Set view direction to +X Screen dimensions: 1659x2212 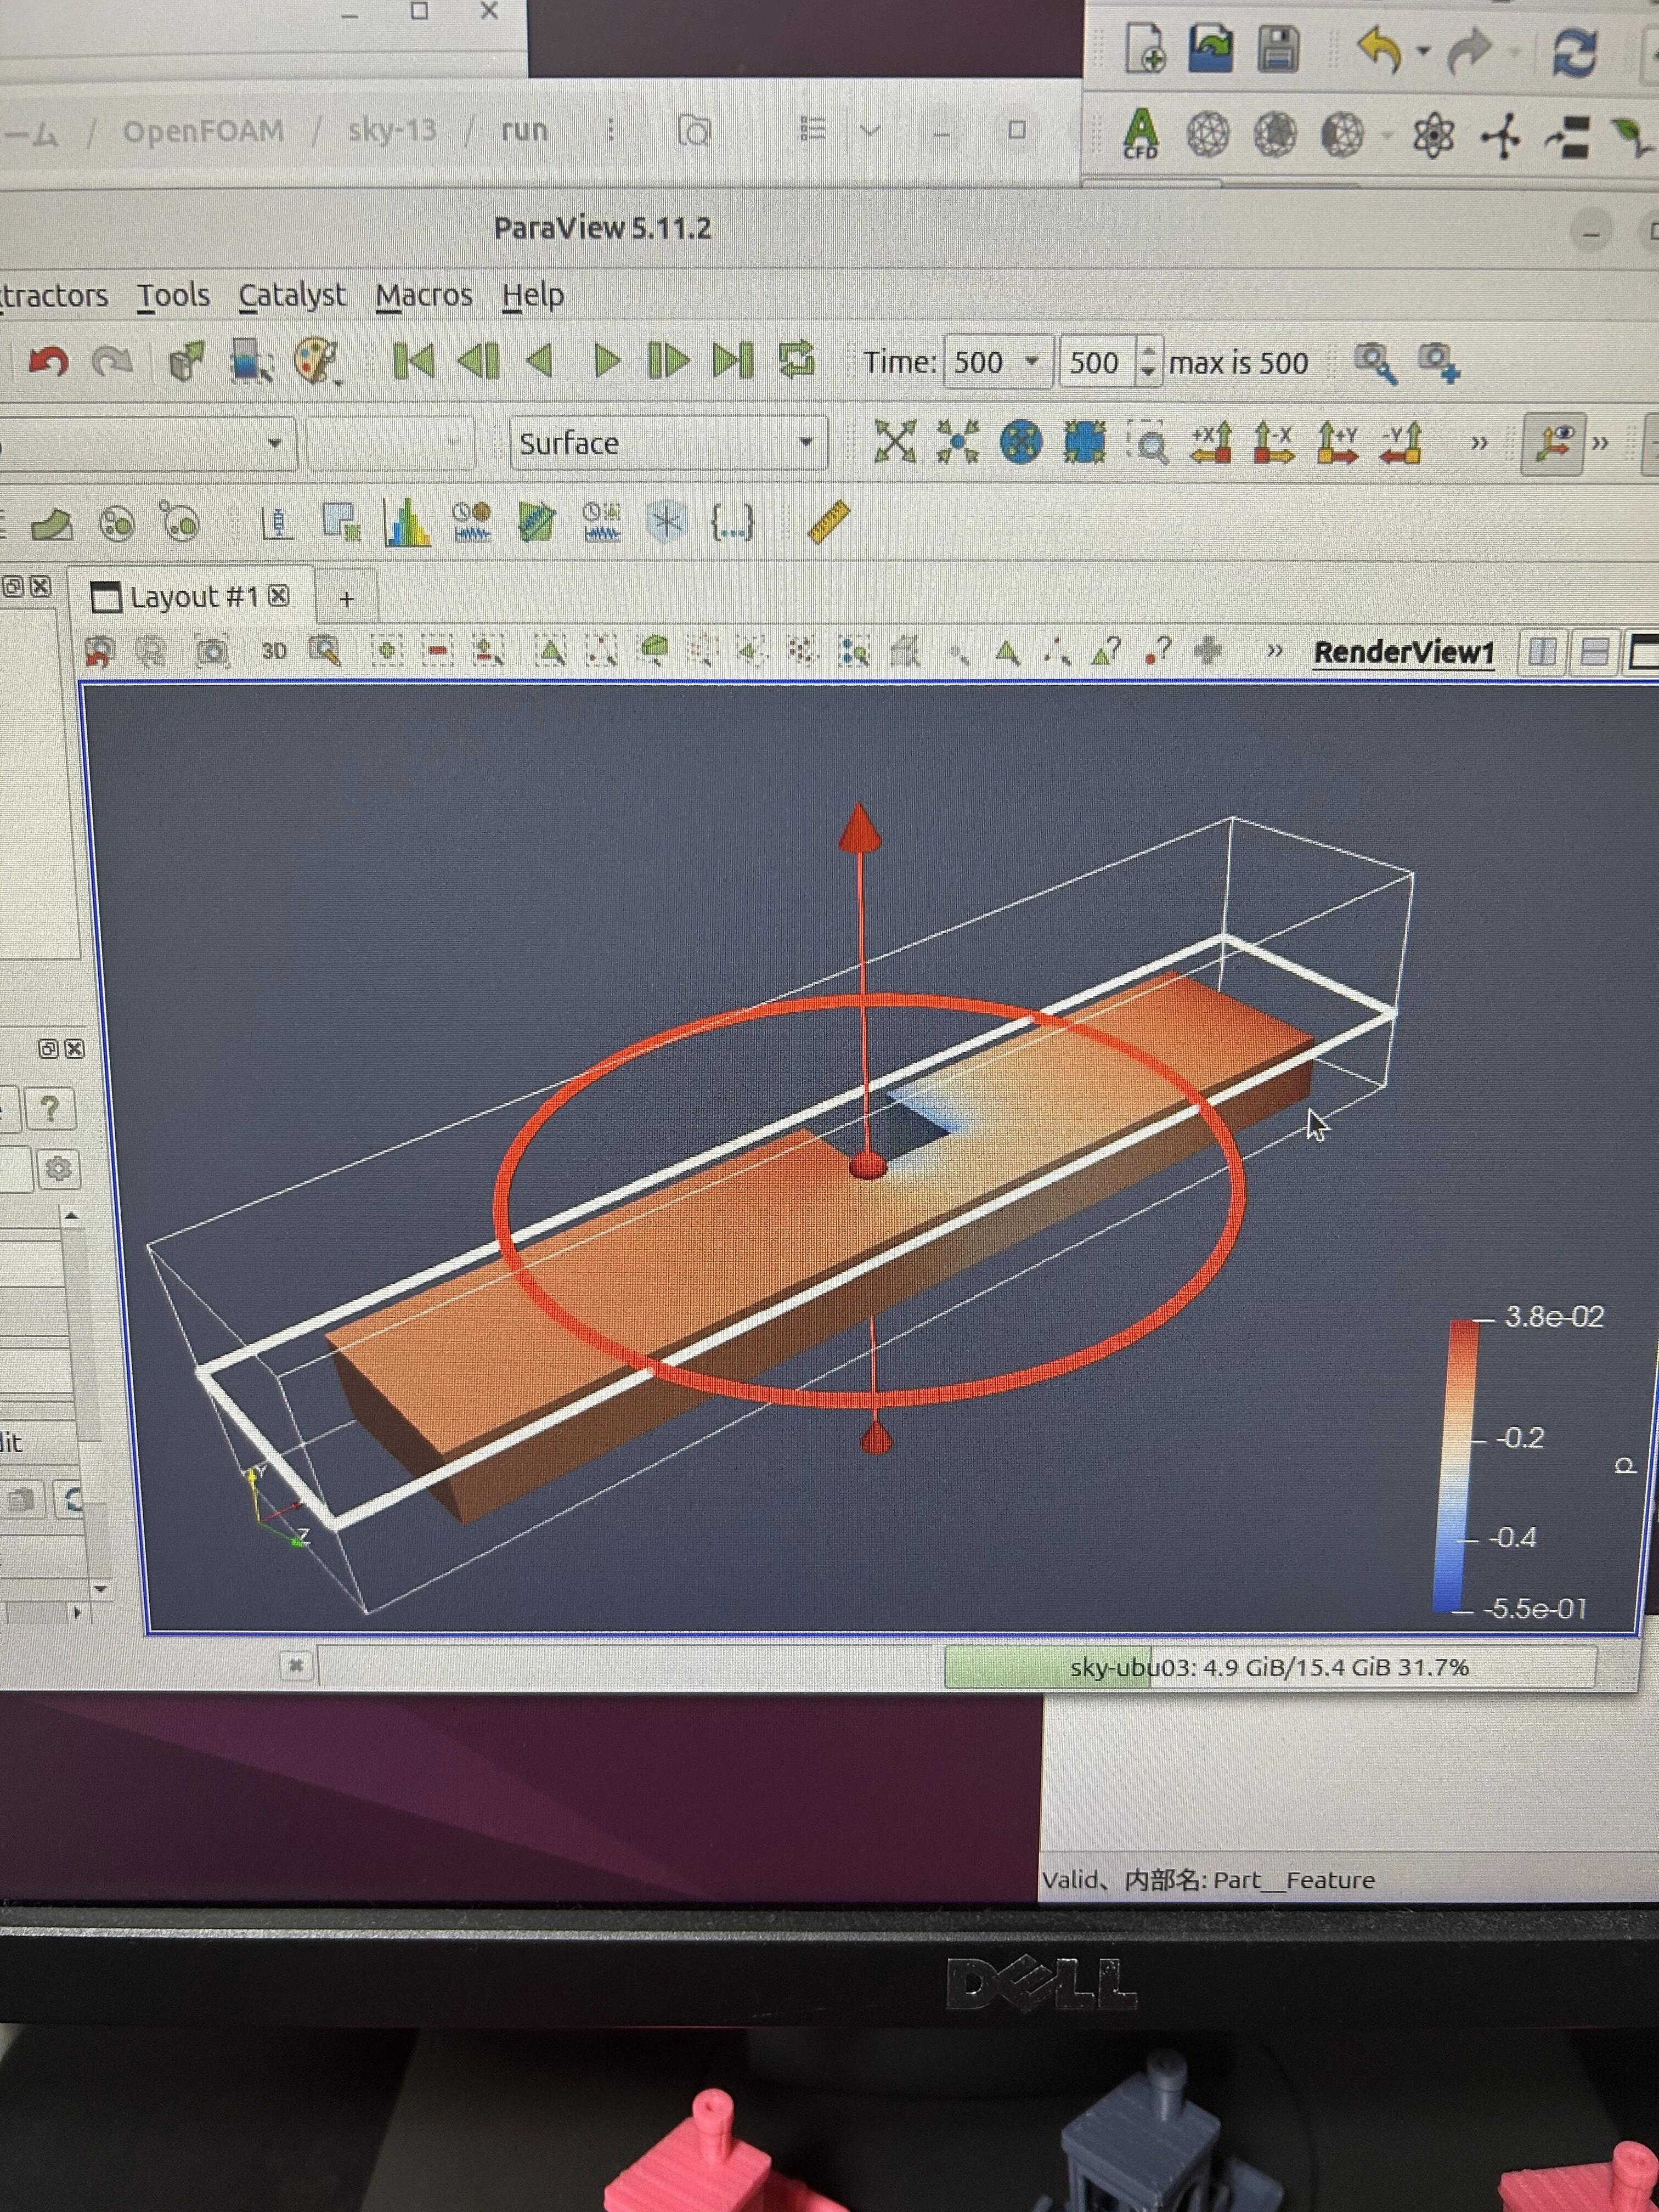(x=1211, y=442)
